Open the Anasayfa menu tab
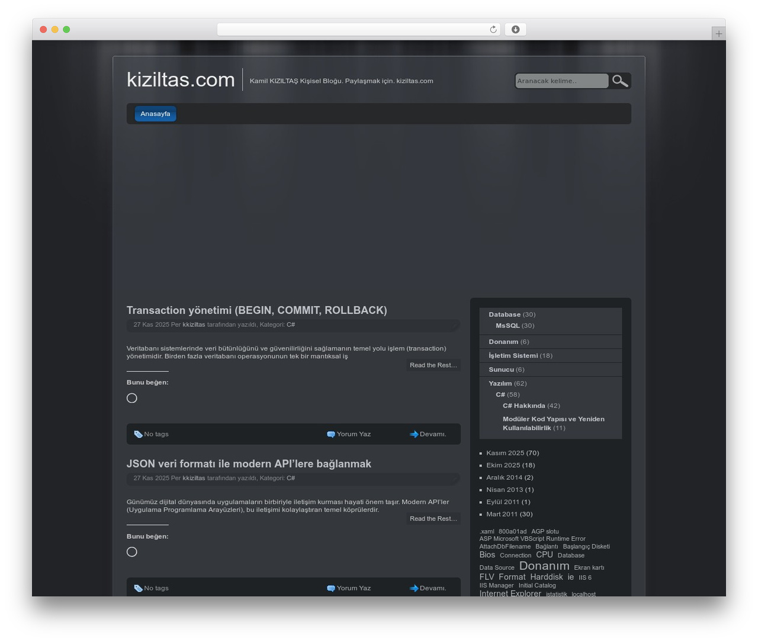Screen dimensions: 758x642 pyautogui.click(x=155, y=114)
